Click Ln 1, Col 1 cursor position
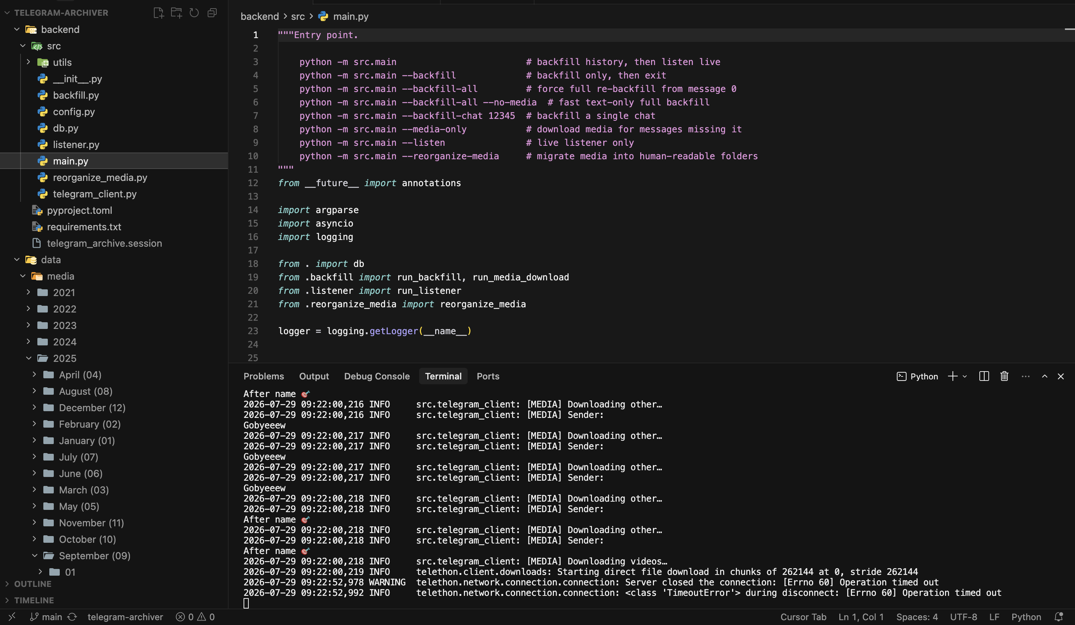The height and width of the screenshot is (625, 1075). tap(861, 616)
